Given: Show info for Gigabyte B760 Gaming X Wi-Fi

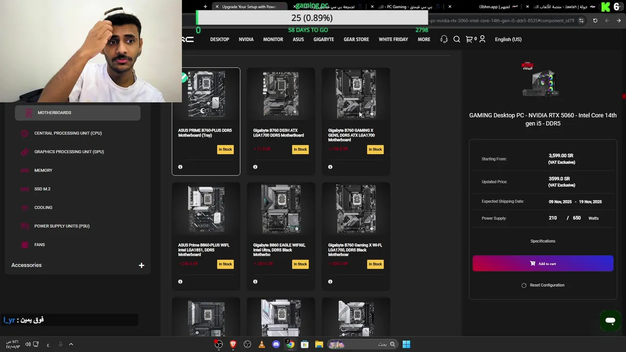Looking at the screenshot, I should [330, 282].
